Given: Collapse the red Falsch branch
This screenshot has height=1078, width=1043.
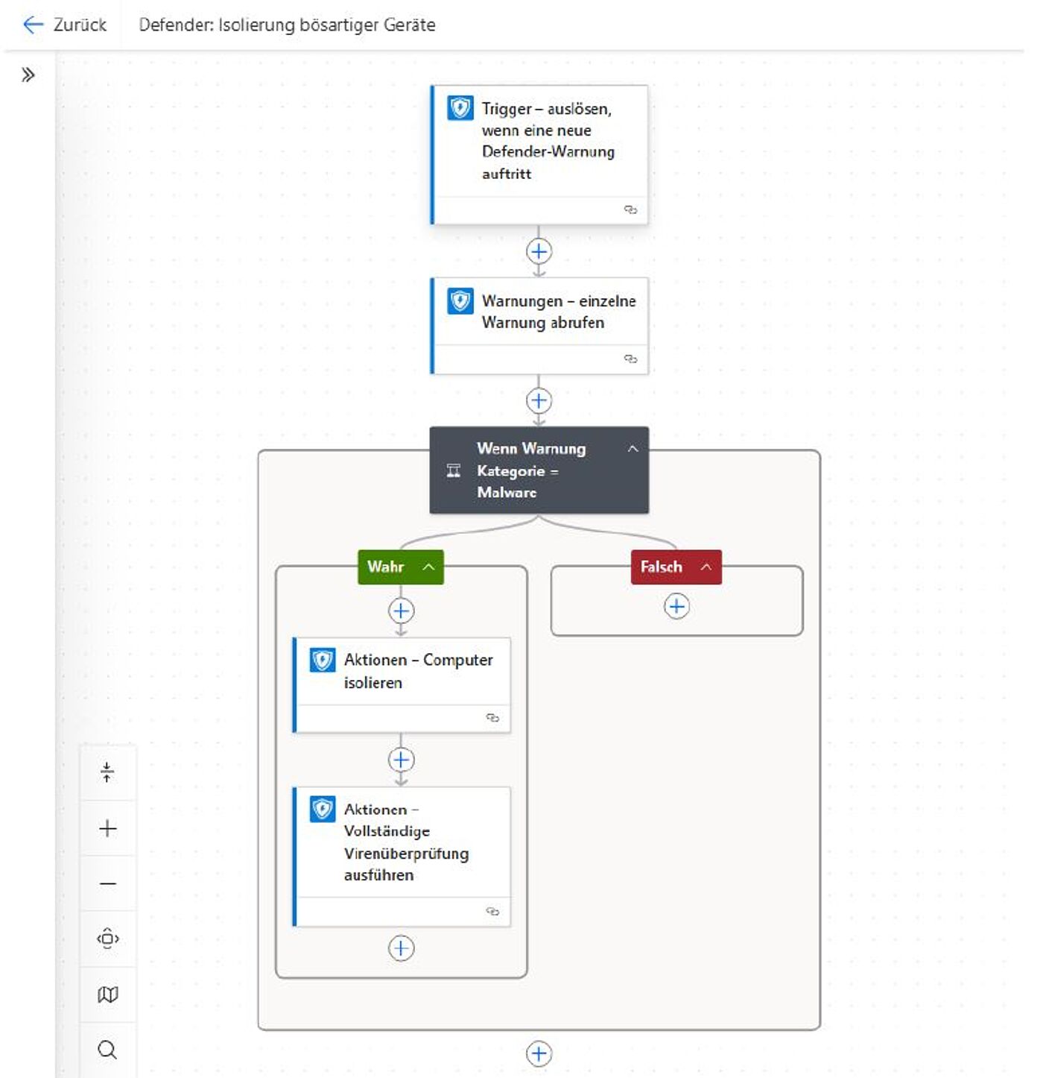Looking at the screenshot, I should tap(706, 567).
